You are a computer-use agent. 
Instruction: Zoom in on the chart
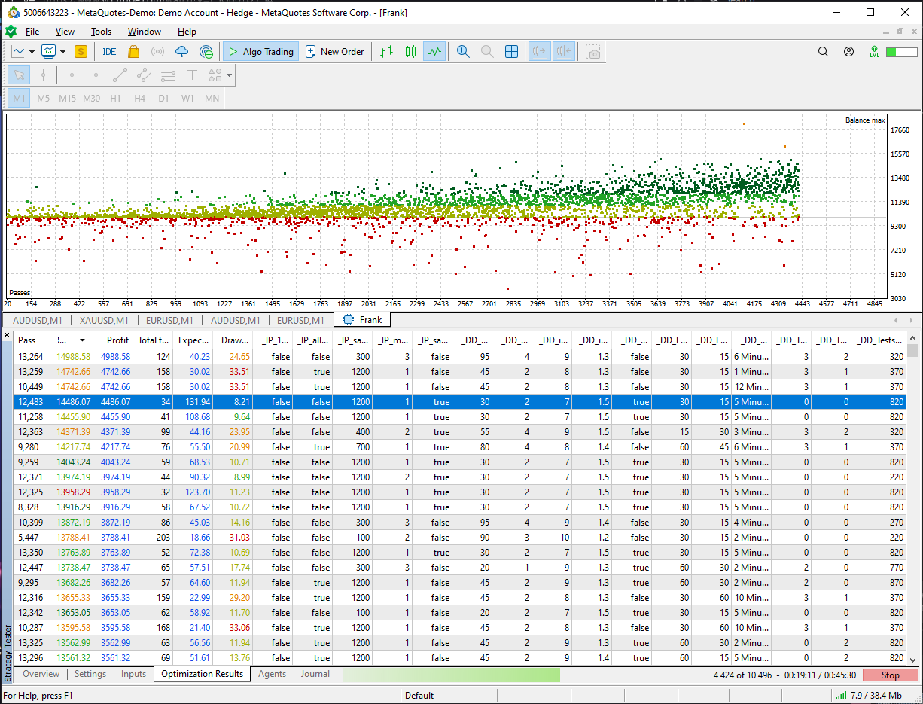463,52
